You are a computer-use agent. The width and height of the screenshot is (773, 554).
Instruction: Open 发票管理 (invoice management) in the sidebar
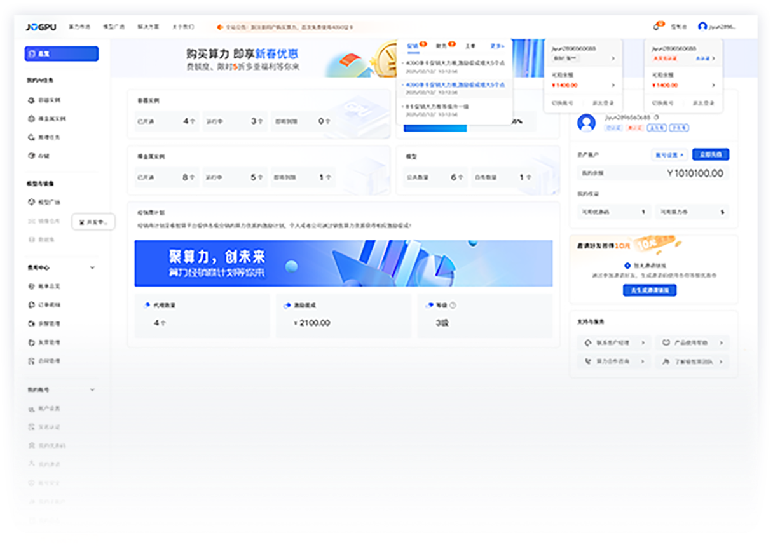point(48,342)
